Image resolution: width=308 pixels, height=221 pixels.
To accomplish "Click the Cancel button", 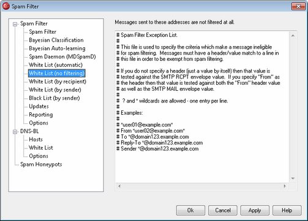I will [x=223, y=211].
